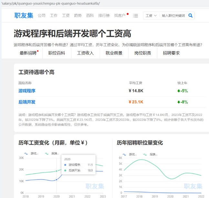This screenshot has height=198, width=209.
Task: Click the 岗位名称 column header
Action: point(25,83)
